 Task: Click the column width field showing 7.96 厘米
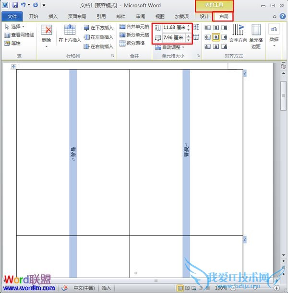174,37
